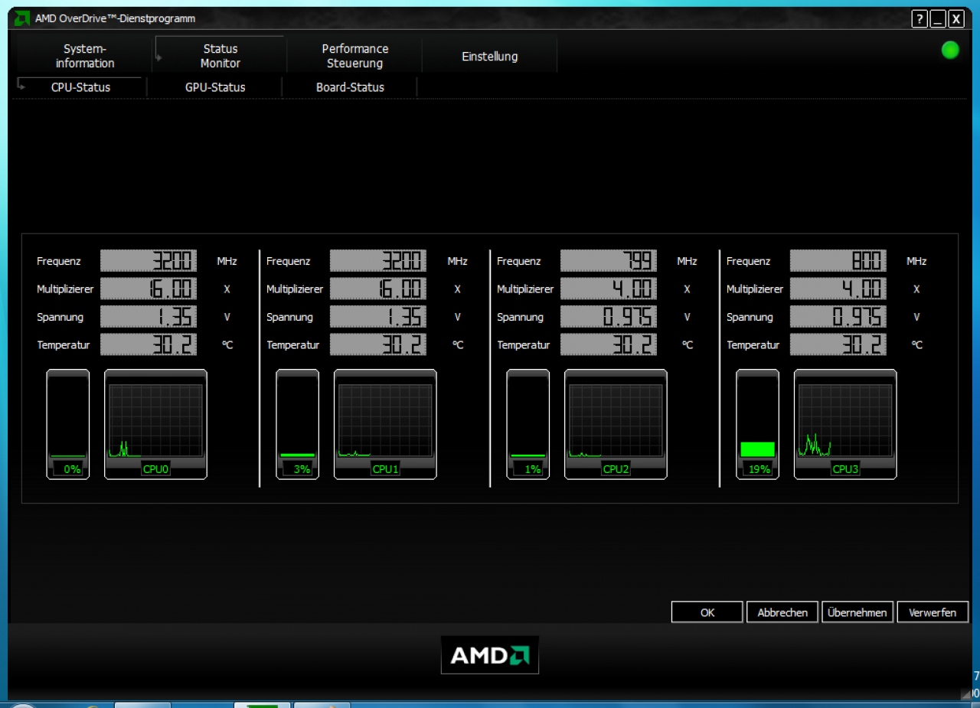Open the Systeminformation tab
980x708 pixels.
84,56
